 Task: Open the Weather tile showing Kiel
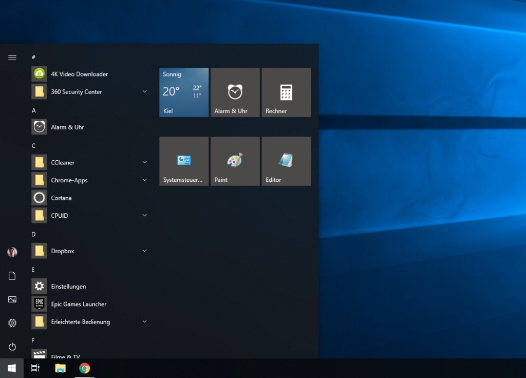tap(184, 92)
